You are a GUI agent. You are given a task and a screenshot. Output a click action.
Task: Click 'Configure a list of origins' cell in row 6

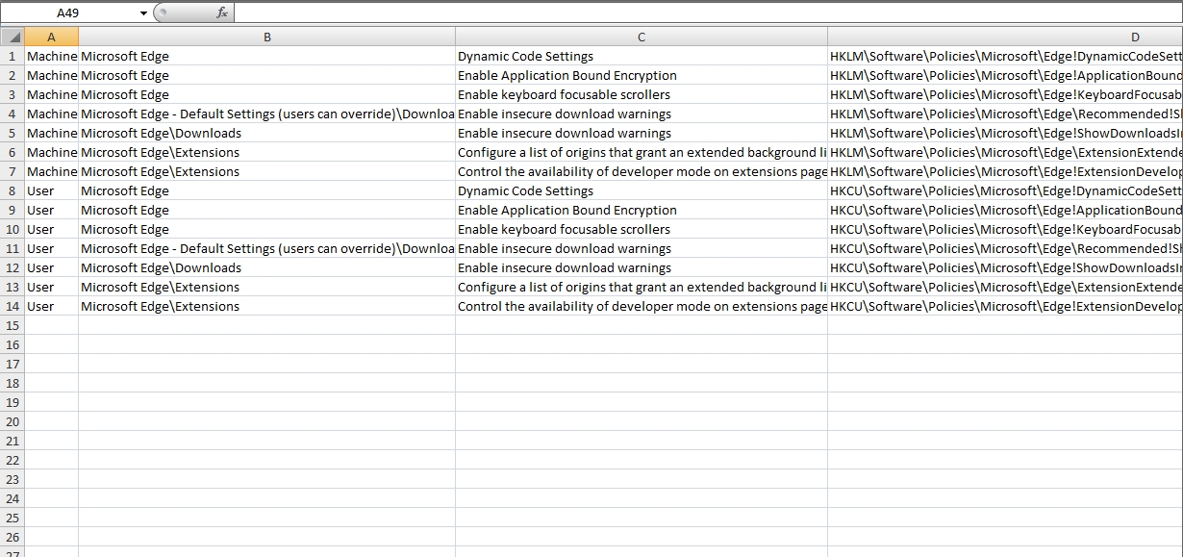(642, 152)
